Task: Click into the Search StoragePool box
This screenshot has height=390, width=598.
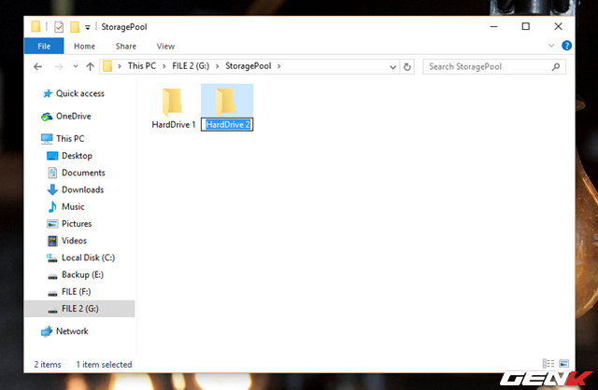Action: coord(486,67)
